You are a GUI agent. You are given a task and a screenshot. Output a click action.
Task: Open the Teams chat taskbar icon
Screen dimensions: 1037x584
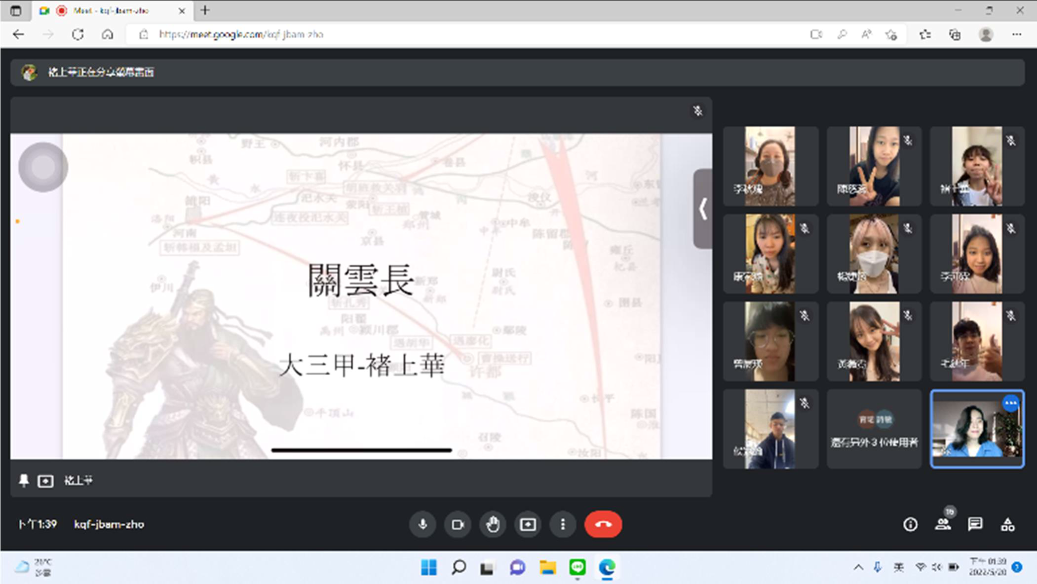click(518, 568)
